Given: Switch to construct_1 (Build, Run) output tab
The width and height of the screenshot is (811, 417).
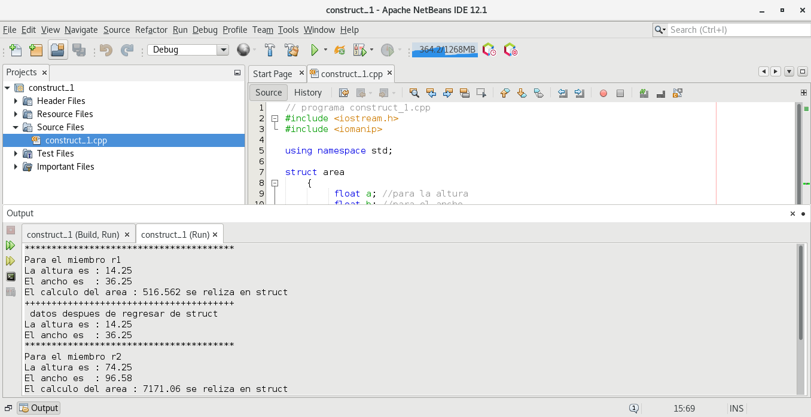Looking at the screenshot, I should [x=73, y=235].
